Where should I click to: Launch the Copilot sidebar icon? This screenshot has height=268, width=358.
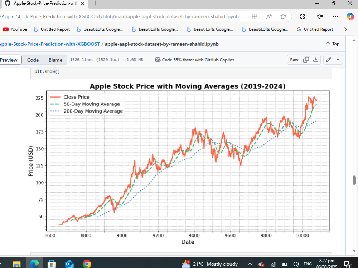point(350,16)
